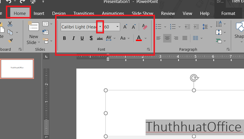This screenshot has height=139, width=244.
Task: Open the Format tab
Action: (x=228, y=13)
